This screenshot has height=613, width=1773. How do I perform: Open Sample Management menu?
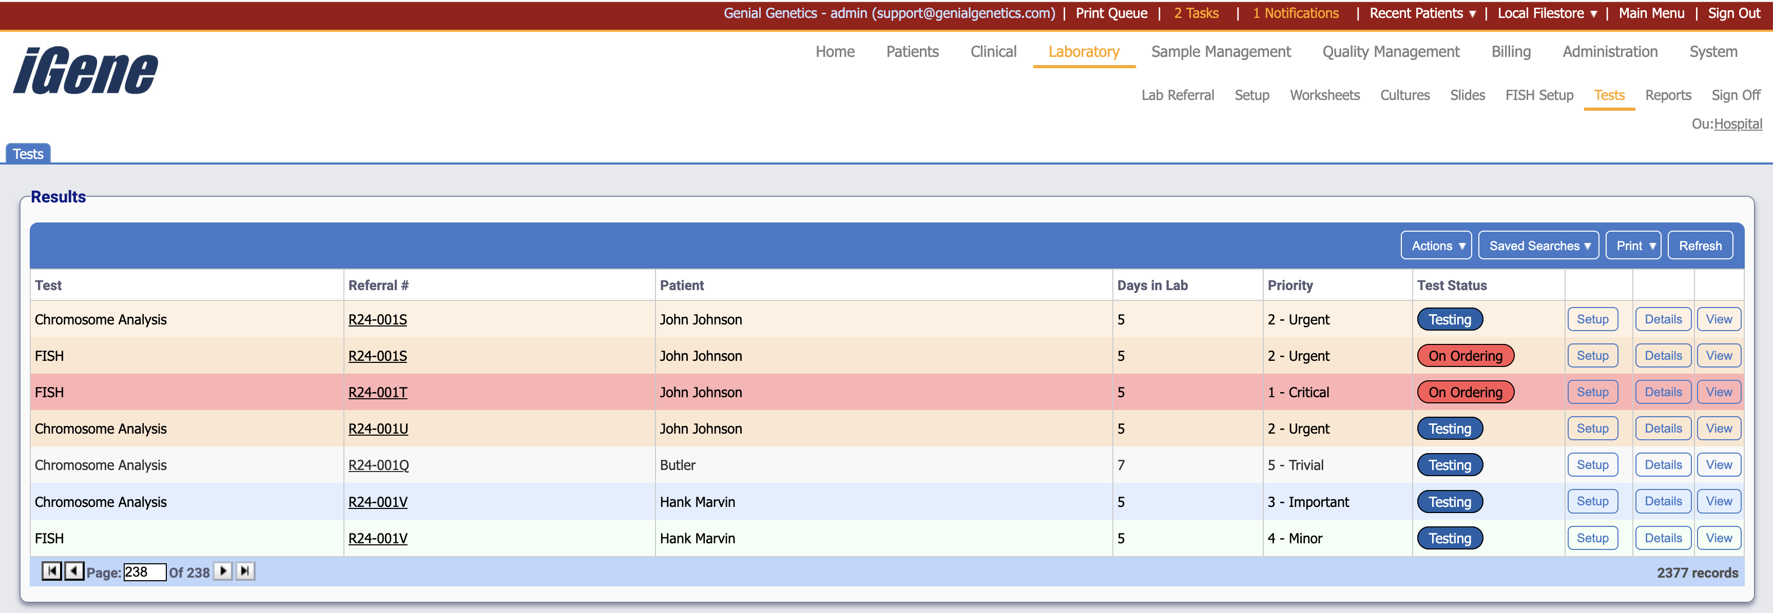(1220, 52)
